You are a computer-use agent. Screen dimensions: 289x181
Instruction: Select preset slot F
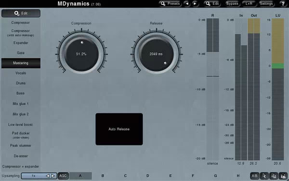[x=193, y=176]
